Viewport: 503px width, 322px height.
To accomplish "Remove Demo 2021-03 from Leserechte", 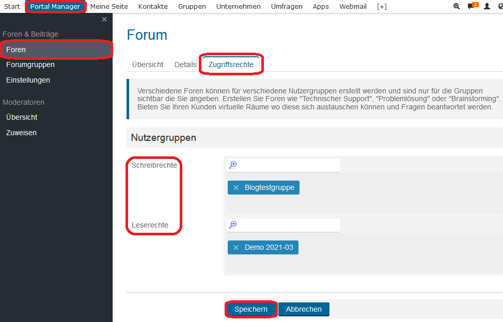I will 236,248.
